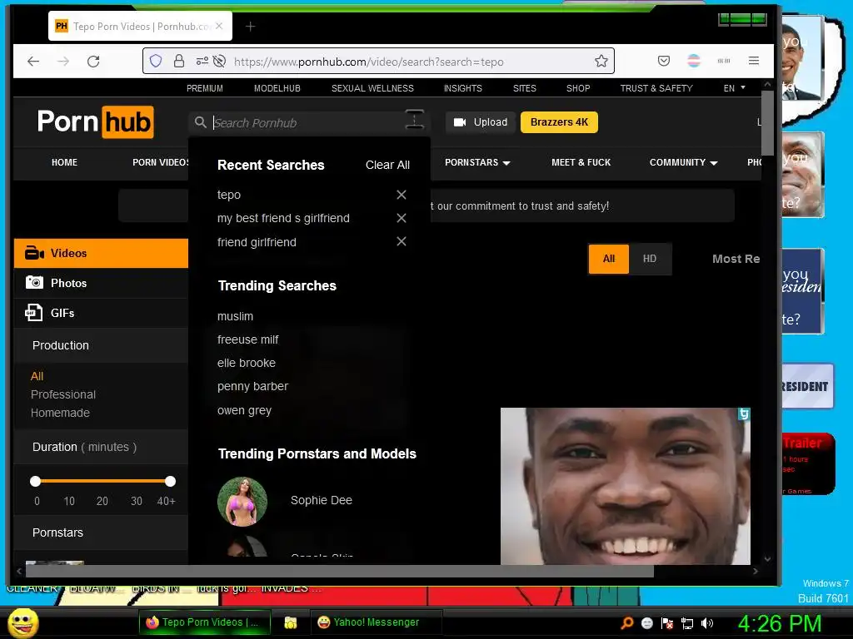This screenshot has height=639, width=853.
Task: Open the Meet & Fuck nav item
Action: coord(581,162)
